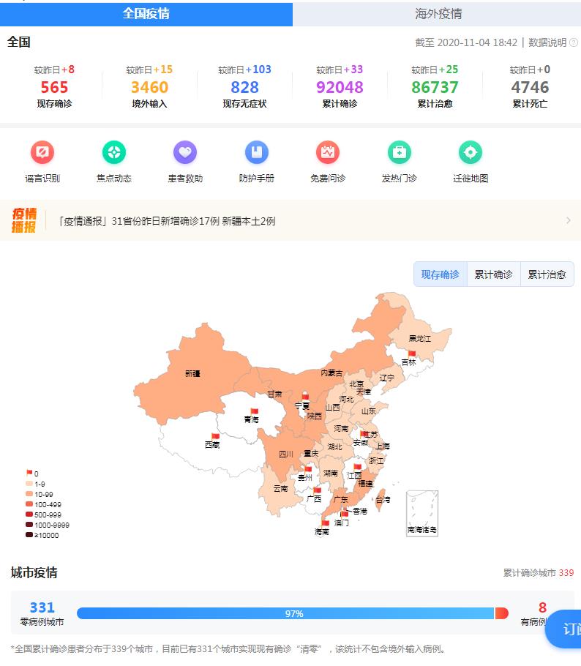Open the 发热门诊 fever clinic icon

tap(399, 153)
